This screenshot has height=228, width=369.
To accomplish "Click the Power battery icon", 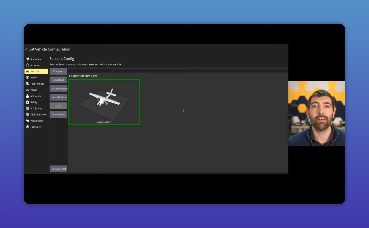I will coord(27,90).
